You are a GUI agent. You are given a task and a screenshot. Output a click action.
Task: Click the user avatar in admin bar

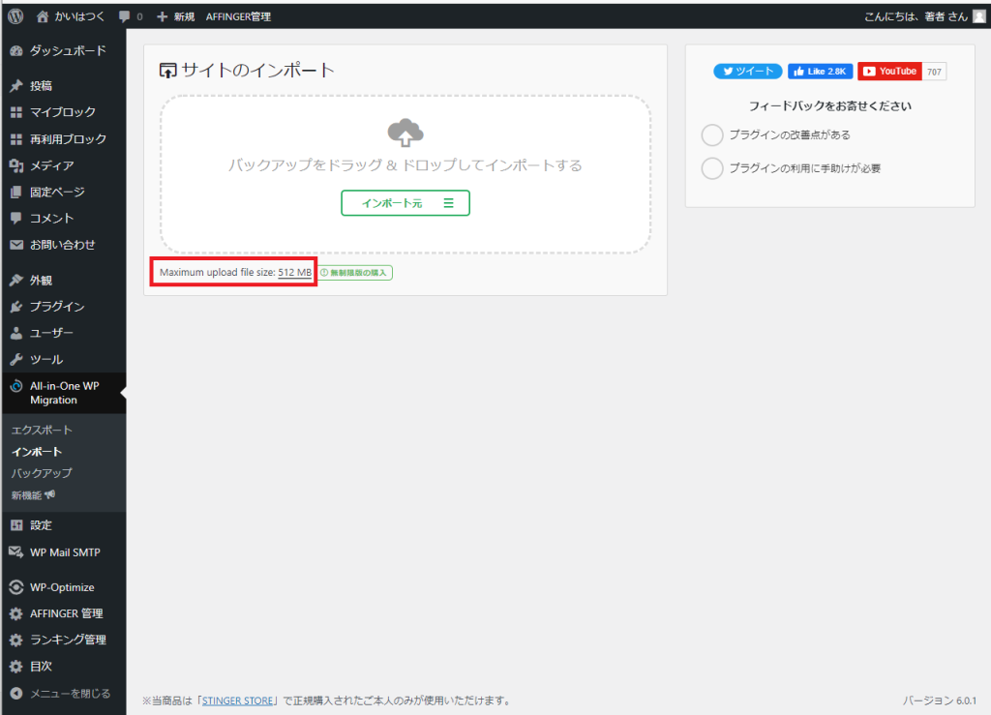click(979, 16)
